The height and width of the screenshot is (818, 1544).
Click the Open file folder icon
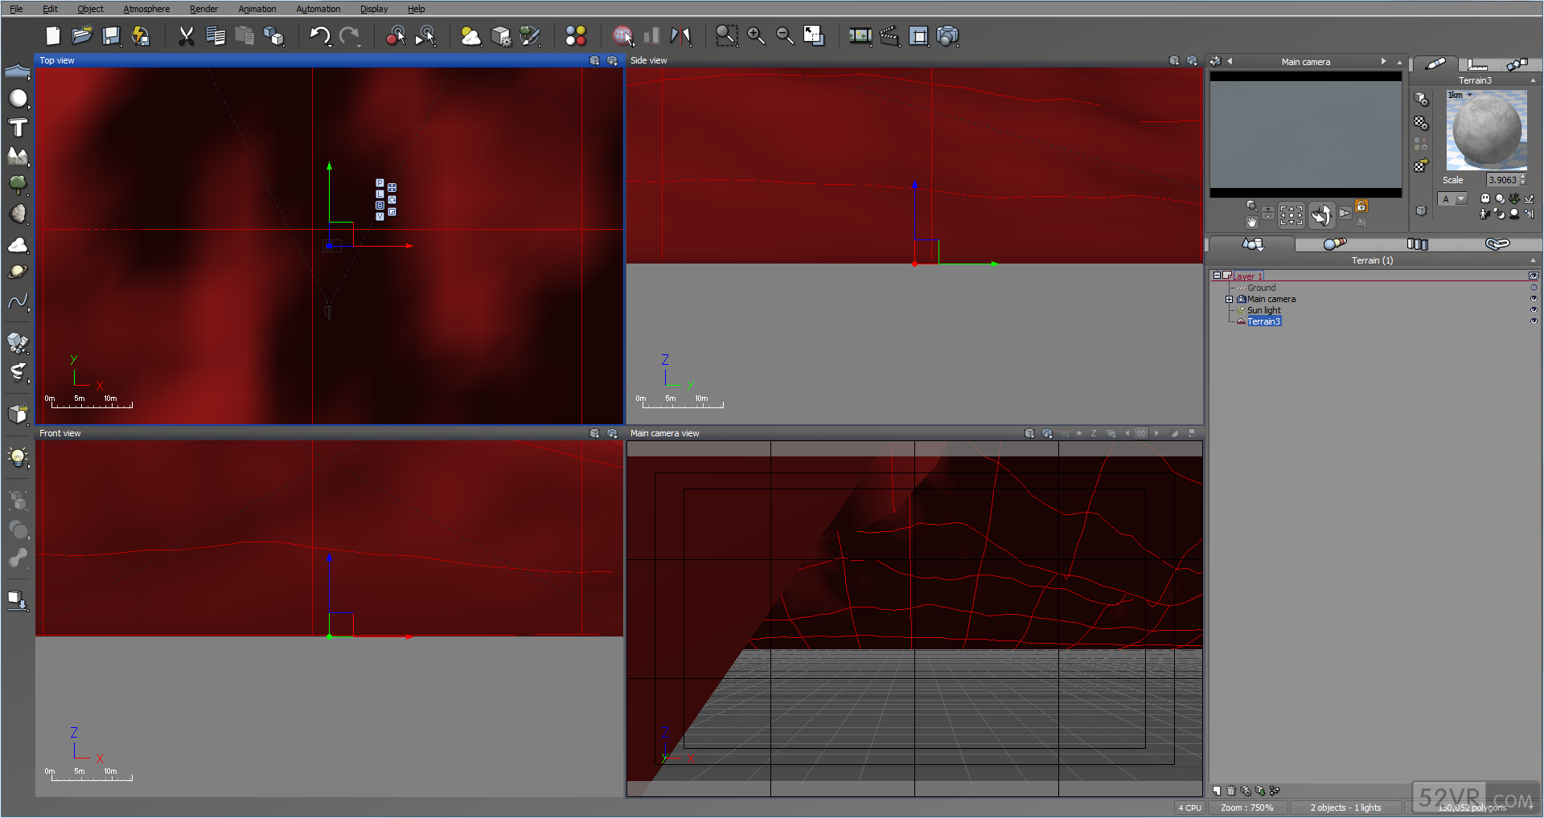pyautogui.click(x=82, y=36)
